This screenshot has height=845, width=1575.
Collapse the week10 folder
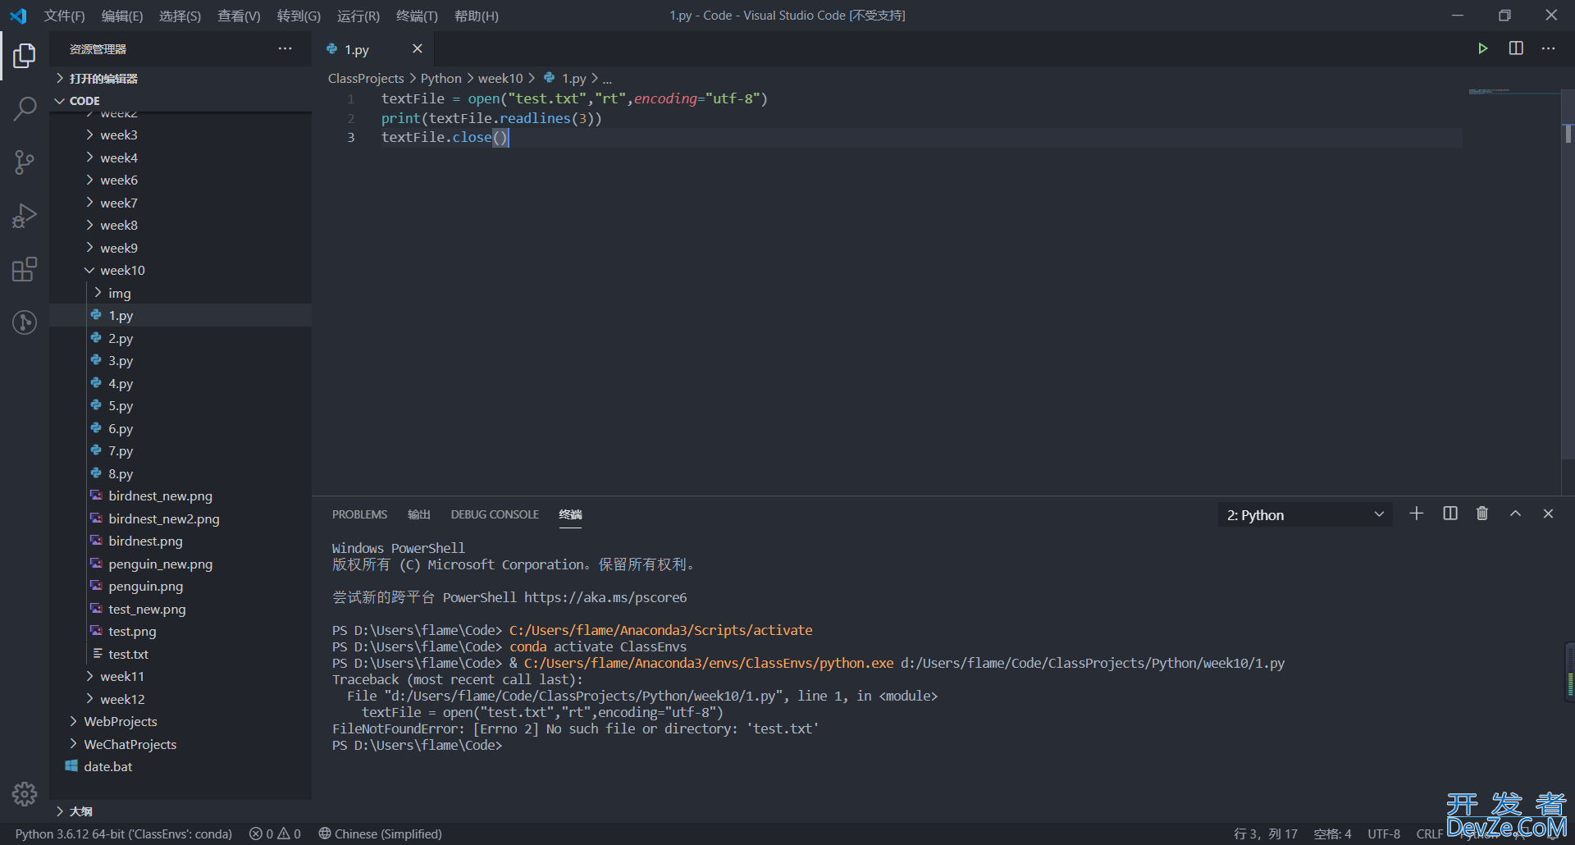click(122, 271)
